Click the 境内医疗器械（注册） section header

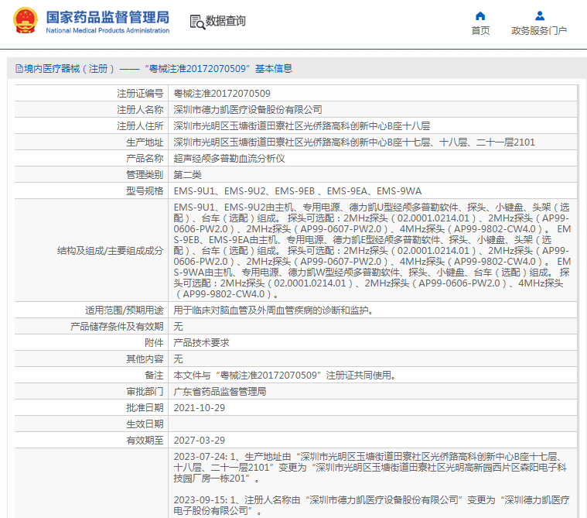click(70, 69)
